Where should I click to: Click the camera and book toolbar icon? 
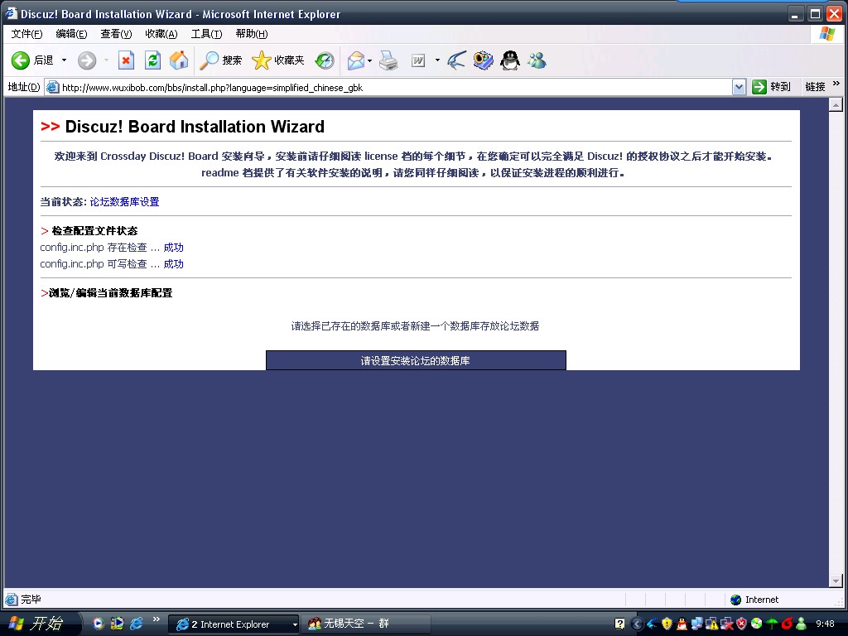coord(483,60)
